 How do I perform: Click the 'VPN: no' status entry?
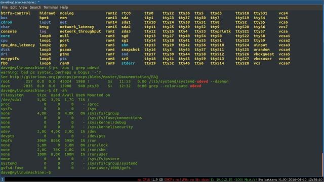point(187,180)
